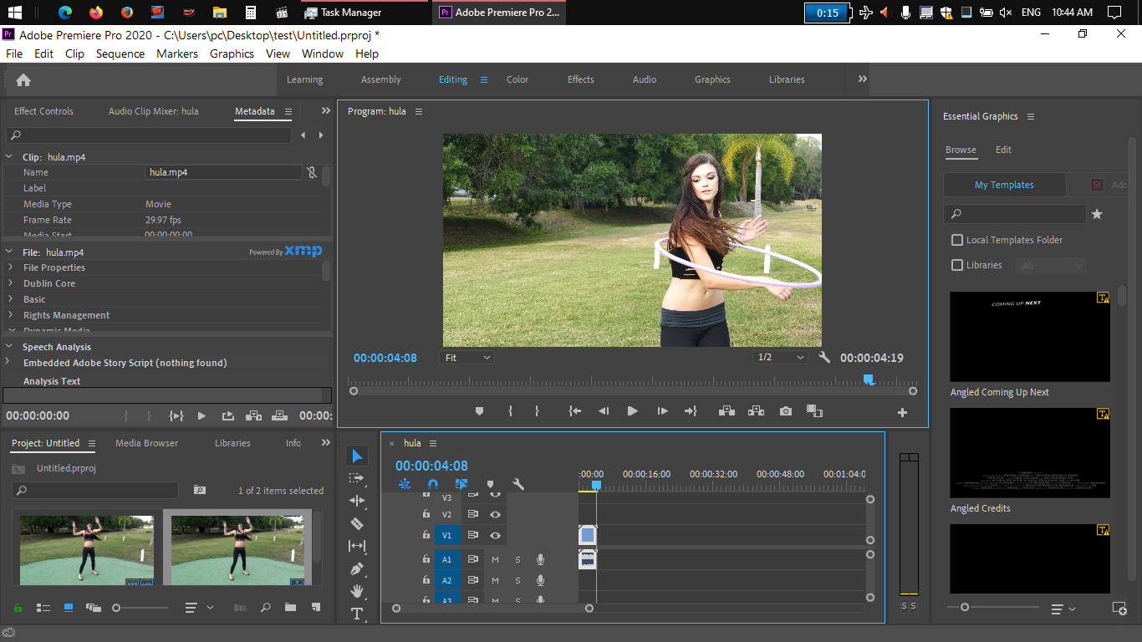Toggle V1 track output eye icon
This screenshot has height=642, width=1142.
click(x=495, y=535)
